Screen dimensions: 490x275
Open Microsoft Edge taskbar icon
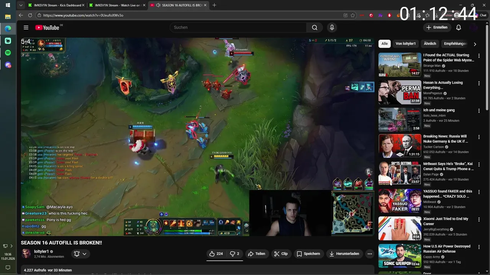[x=8, y=28]
